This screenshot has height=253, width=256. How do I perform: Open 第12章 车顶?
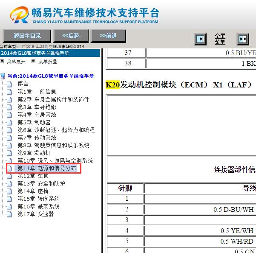pos(33,176)
